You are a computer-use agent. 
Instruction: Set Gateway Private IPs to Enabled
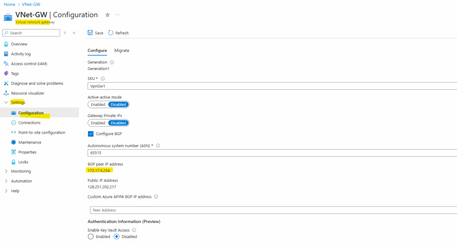click(98, 123)
